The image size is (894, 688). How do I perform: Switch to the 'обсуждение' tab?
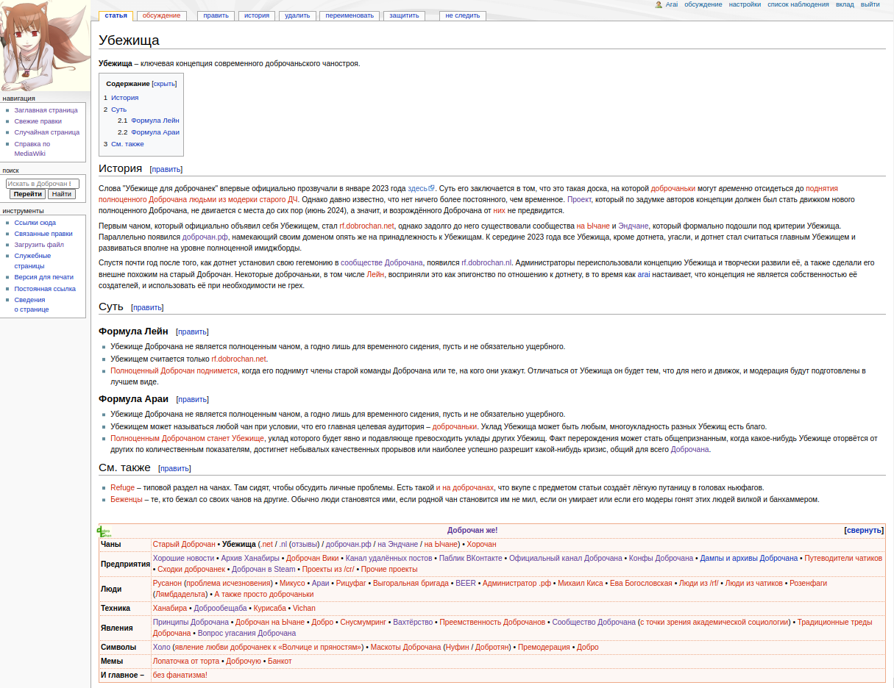160,15
